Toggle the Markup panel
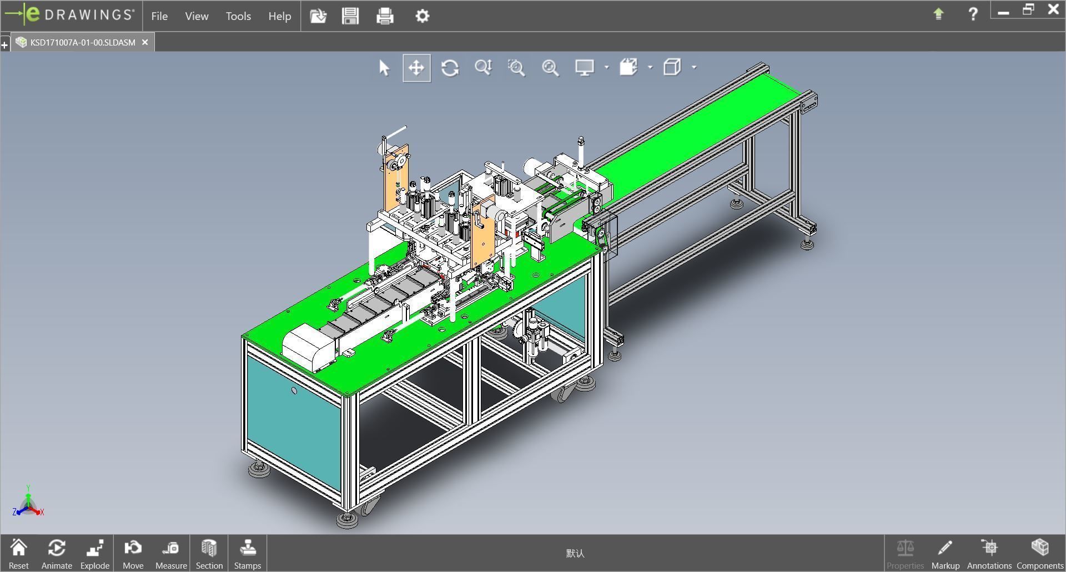 tap(945, 554)
